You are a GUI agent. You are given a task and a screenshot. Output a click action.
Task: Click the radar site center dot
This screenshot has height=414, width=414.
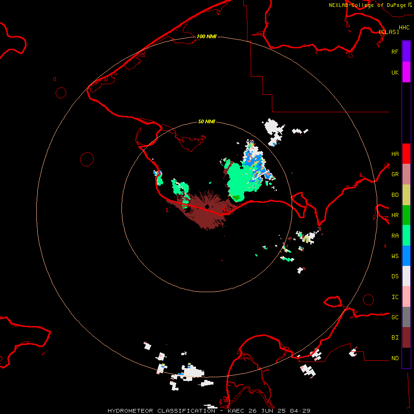(207, 207)
